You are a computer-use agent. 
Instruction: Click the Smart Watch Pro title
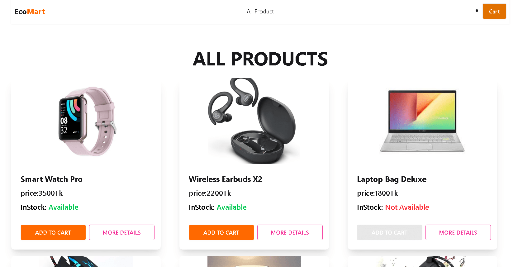coord(51,179)
